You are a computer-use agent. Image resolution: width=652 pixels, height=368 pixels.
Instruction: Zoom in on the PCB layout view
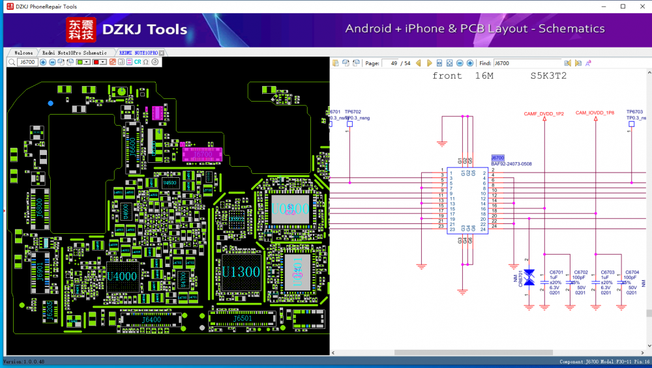tap(43, 62)
